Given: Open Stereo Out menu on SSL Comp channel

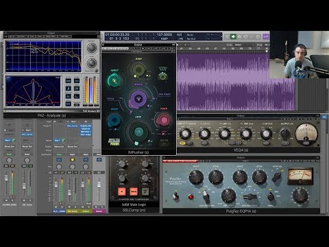Looking at the screenshot, I should tap(72, 146).
